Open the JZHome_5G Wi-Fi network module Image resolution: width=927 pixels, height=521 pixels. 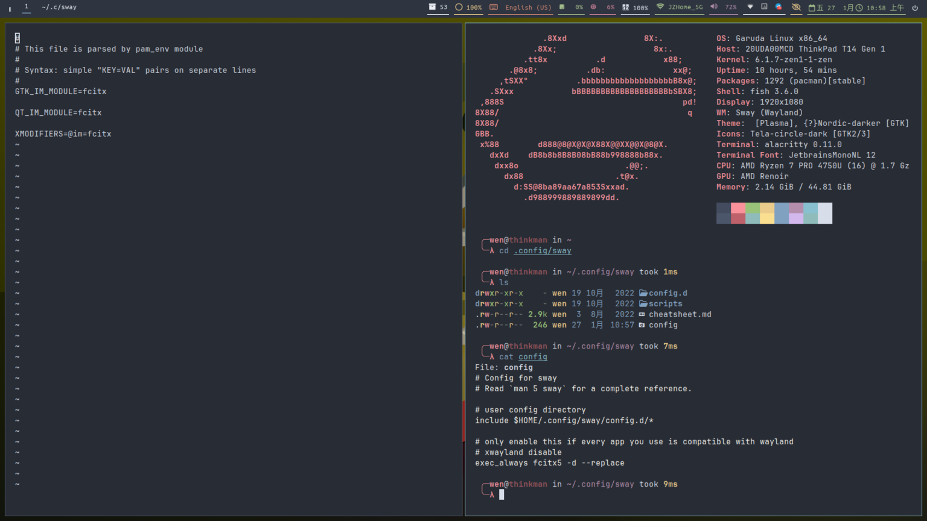tap(680, 7)
